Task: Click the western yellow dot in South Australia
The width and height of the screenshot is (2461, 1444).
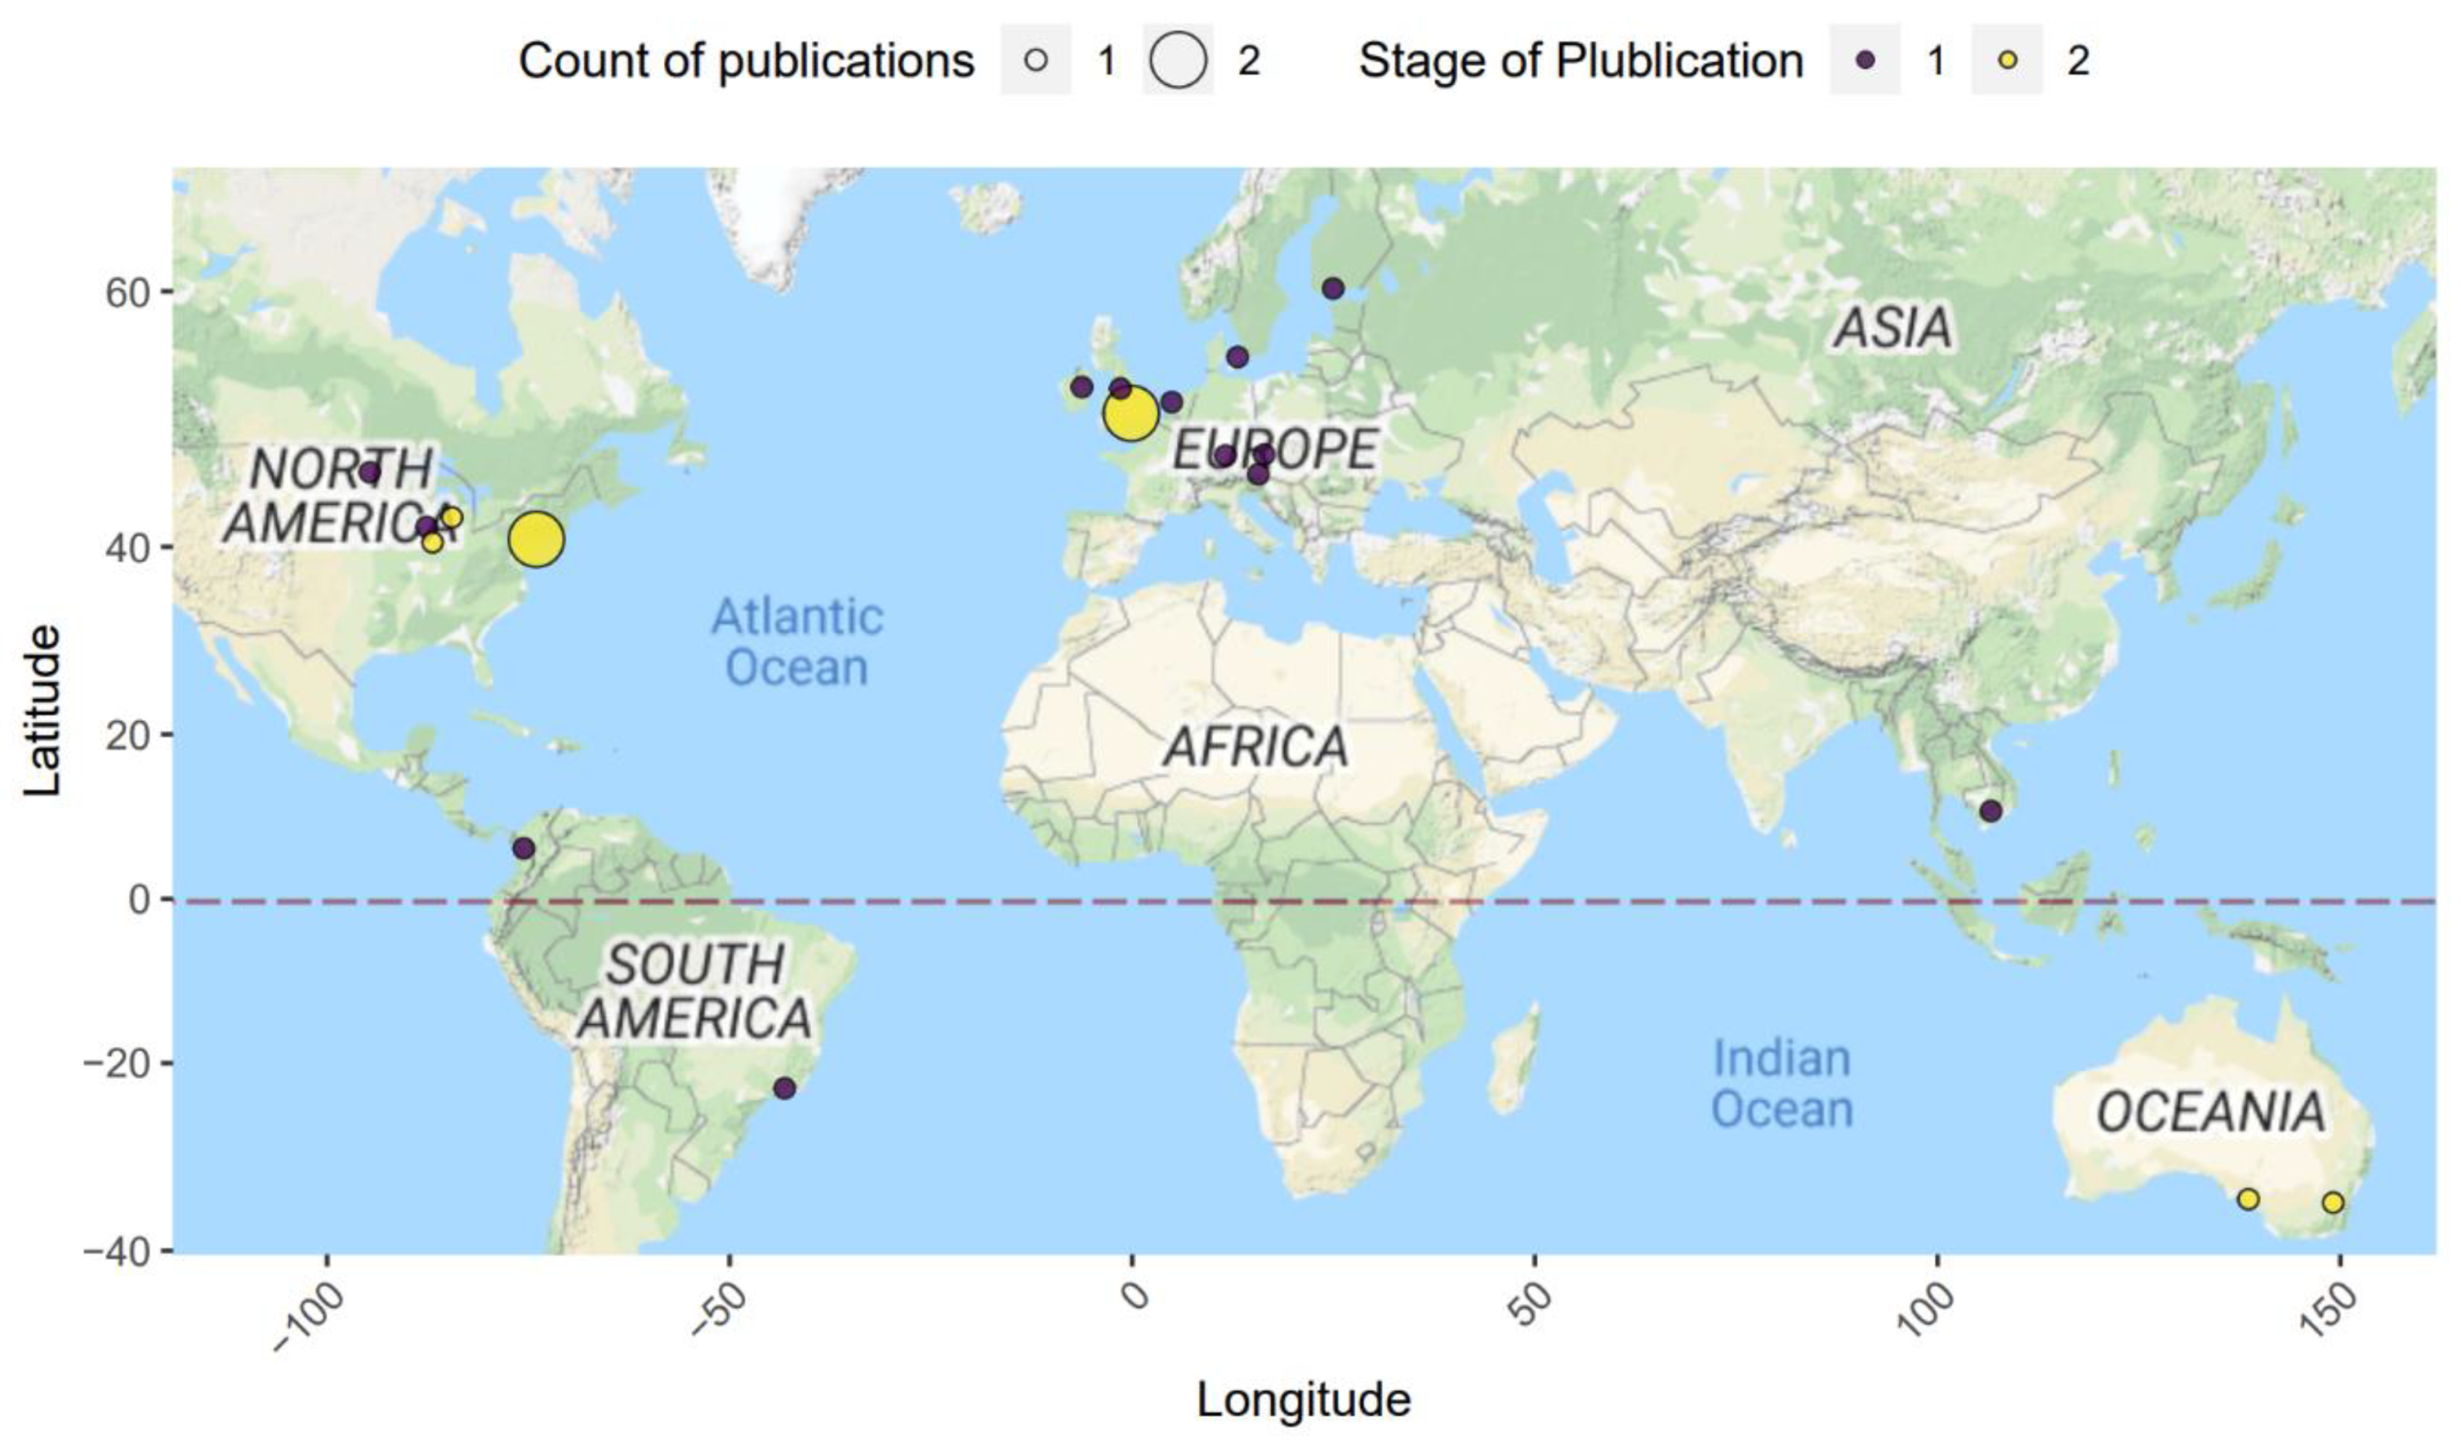Action: 2248,1199
